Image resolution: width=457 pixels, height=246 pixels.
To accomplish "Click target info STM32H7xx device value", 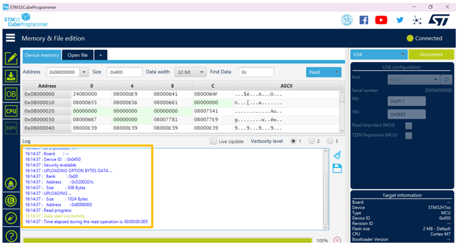I will pos(439,208).
